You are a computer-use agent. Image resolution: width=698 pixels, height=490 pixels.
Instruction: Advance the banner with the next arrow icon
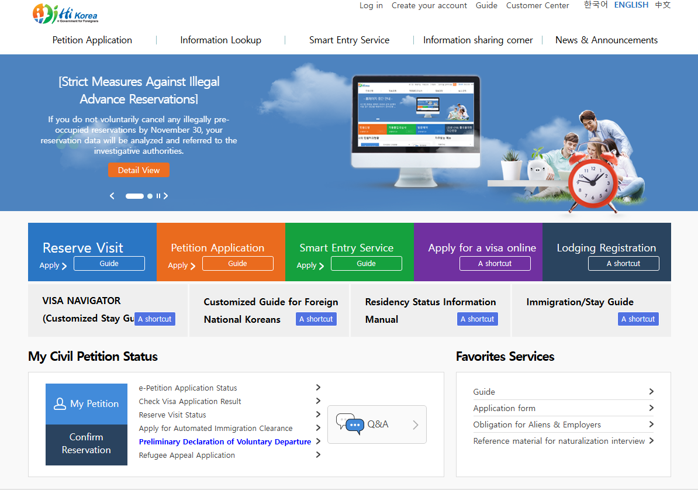165,196
